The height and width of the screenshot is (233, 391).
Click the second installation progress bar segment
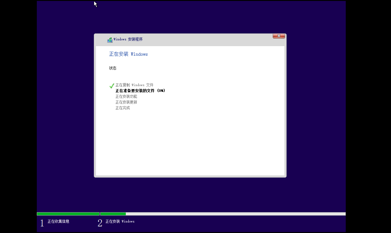pyautogui.click(x=223, y=214)
